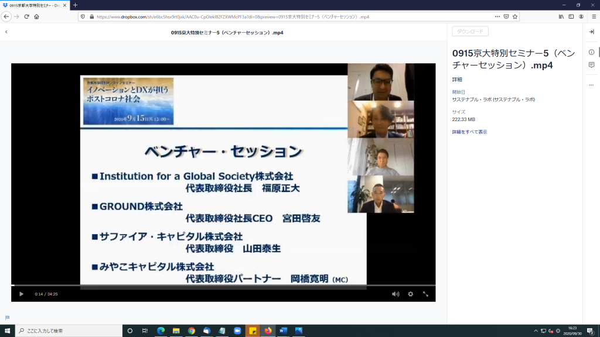Image resolution: width=600 pixels, height=337 pixels.
Task: Open video settings gear
Action: click(x=410, y=294)
